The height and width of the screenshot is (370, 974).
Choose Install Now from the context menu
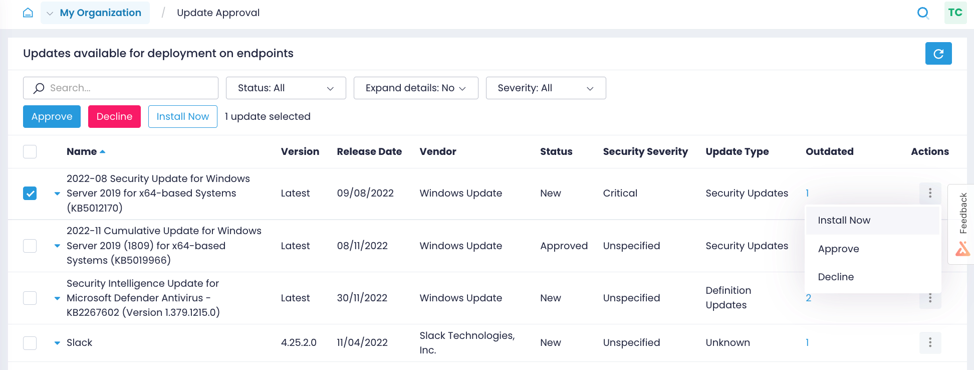844,221
